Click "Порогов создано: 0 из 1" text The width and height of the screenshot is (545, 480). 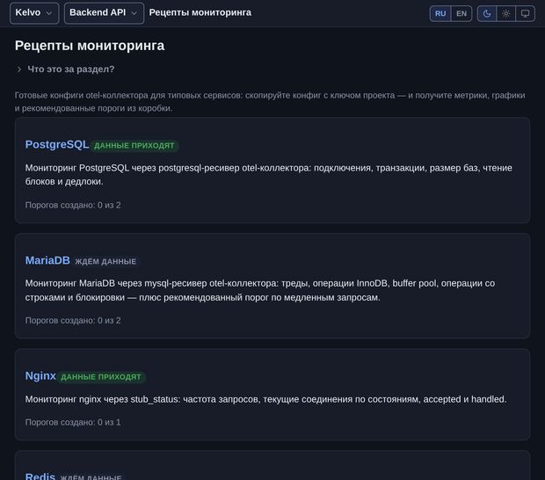coord(73,422)
